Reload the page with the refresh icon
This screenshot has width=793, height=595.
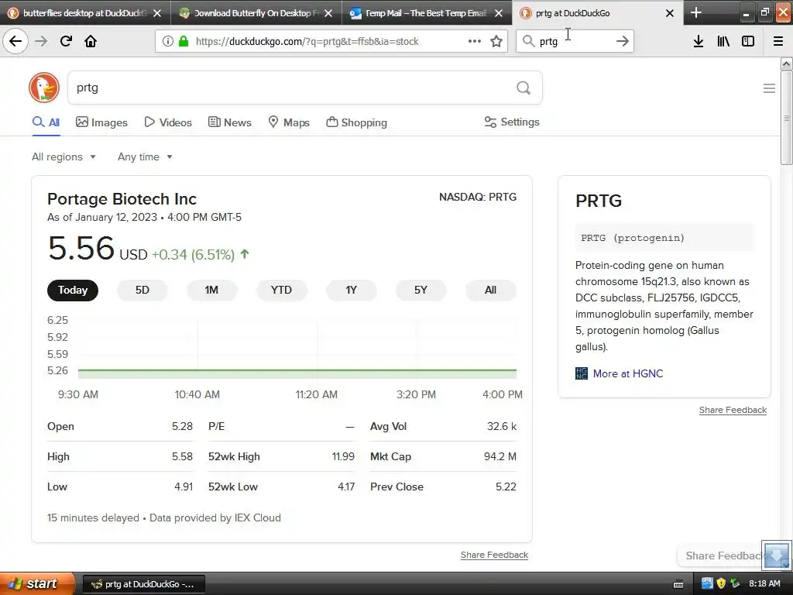(66, 41)
